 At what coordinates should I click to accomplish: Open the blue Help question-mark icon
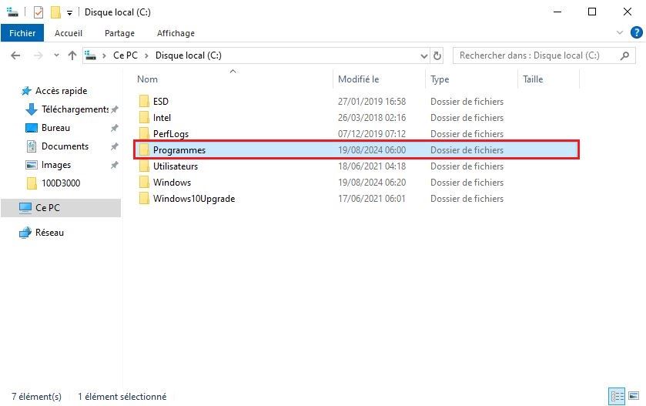[636, 32]
